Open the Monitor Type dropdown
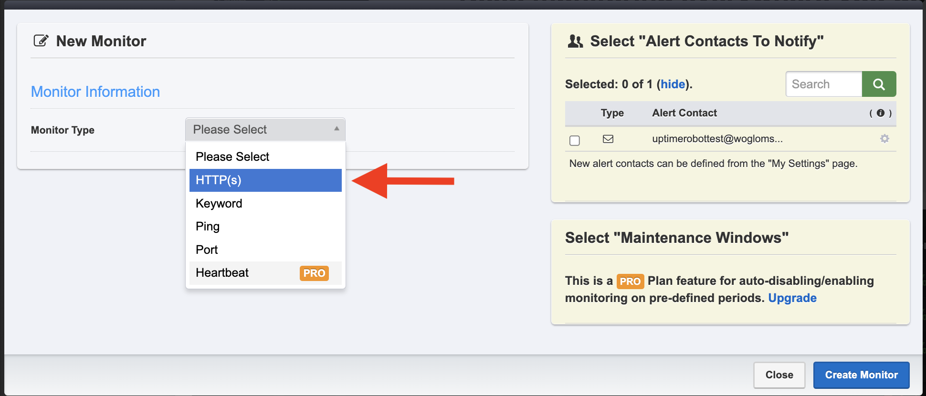 pyautogui.click(x=265, y=129)
